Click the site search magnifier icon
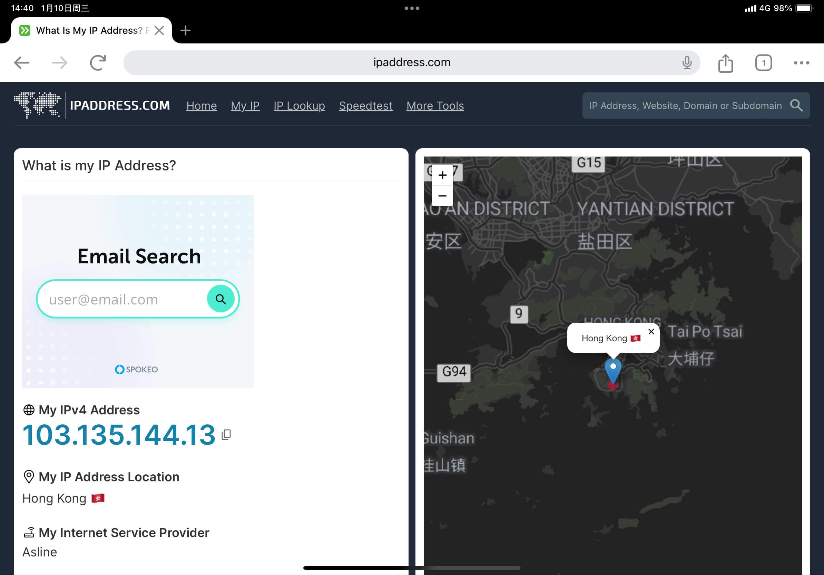This screenshot has width=824, height=575. pyautogui.click(x=796, y=105)
